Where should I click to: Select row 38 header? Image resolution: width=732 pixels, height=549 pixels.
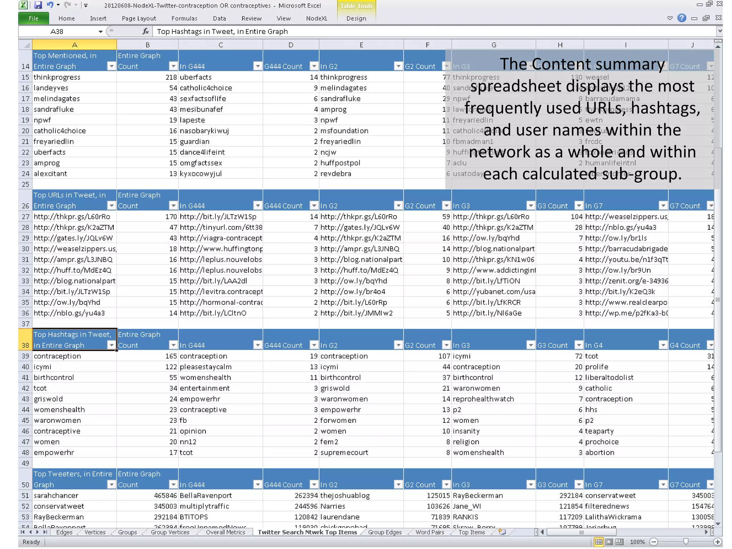[25, 340]
